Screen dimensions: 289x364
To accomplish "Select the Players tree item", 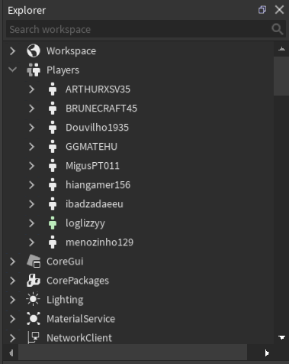I will 63,70.
